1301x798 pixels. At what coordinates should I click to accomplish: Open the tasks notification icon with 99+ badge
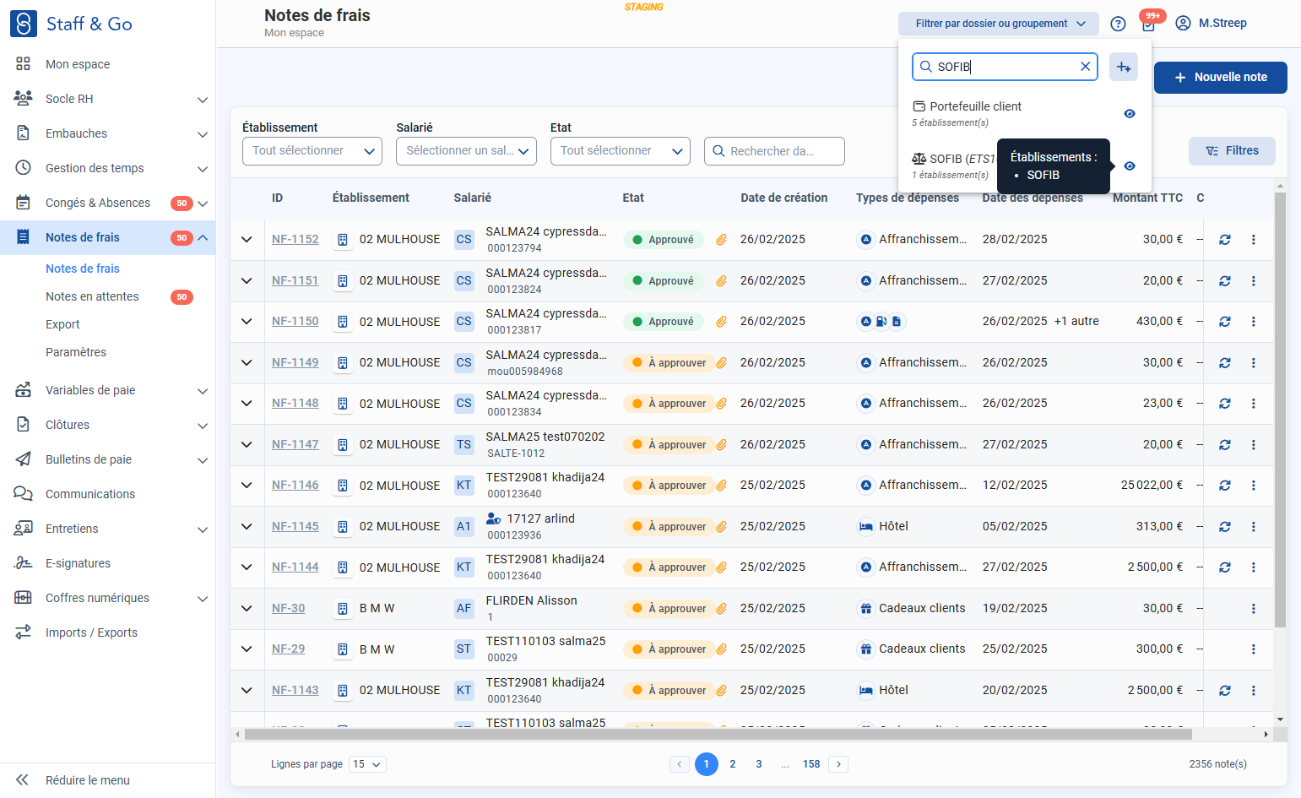1149,23
